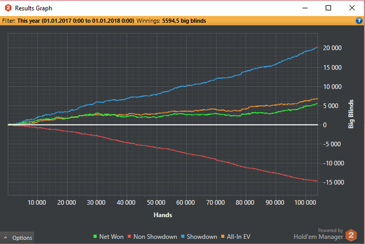The width and height of the screenshot is (365, 244).
Task: Click the -15 000 y-axis label
Action: [x=333, y=182]
